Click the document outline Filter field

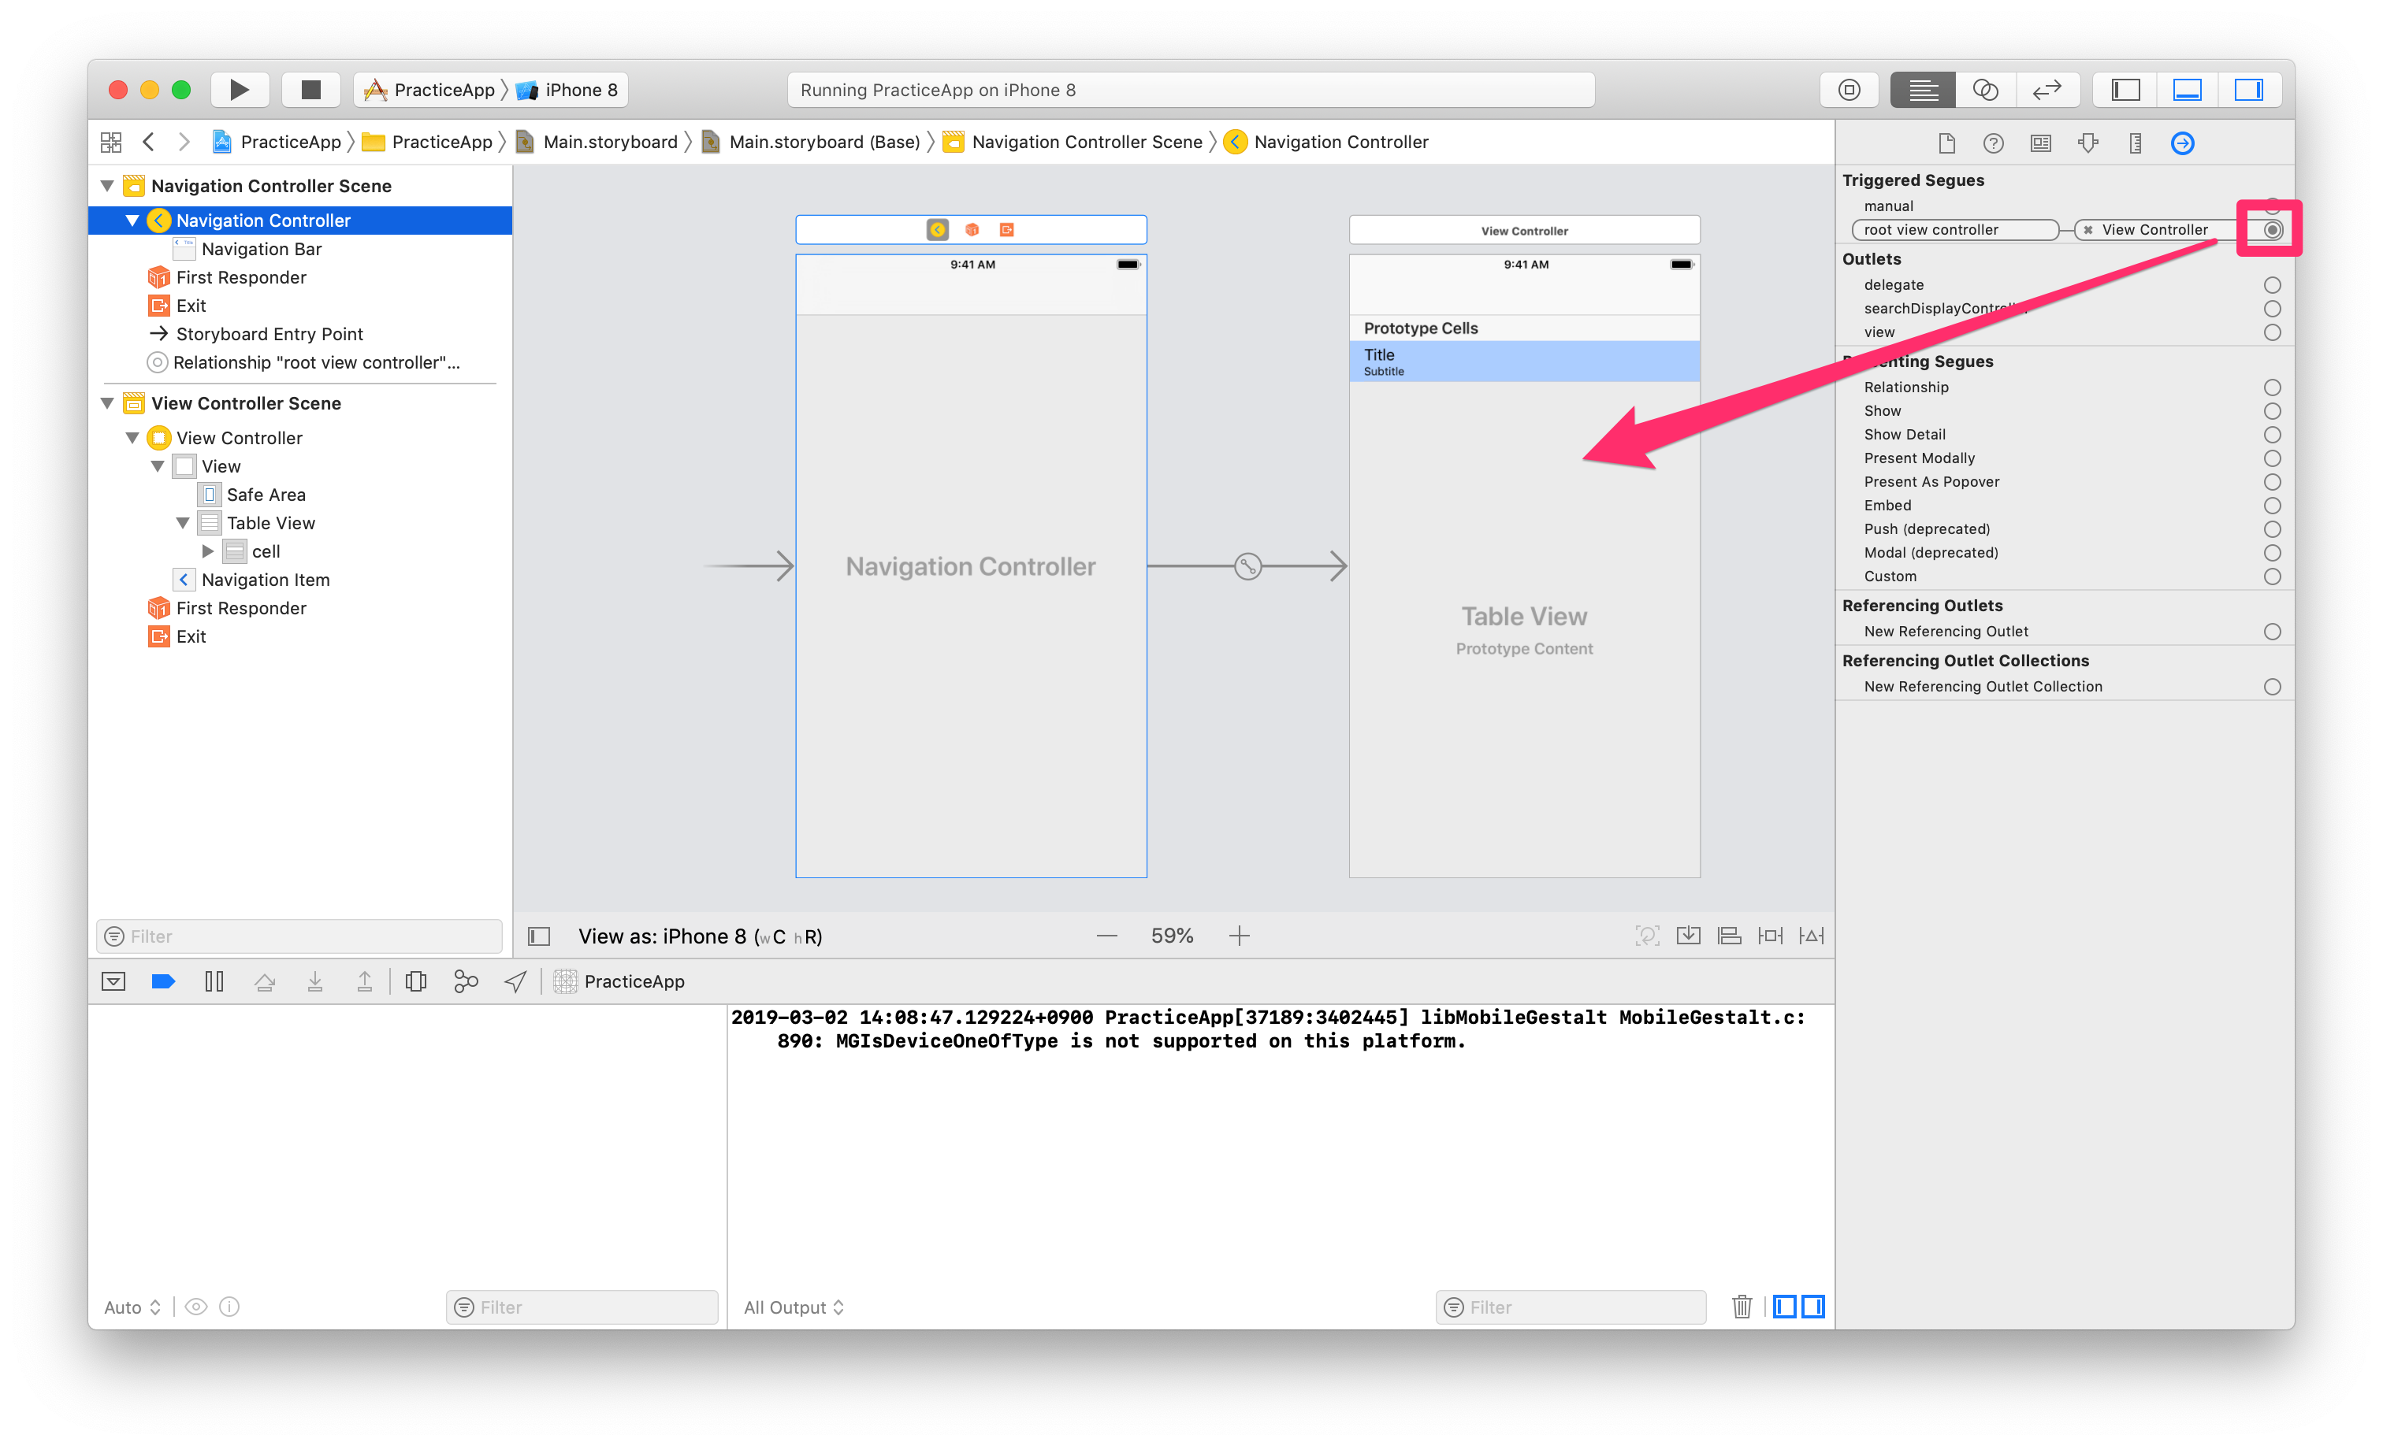[299, 936]
